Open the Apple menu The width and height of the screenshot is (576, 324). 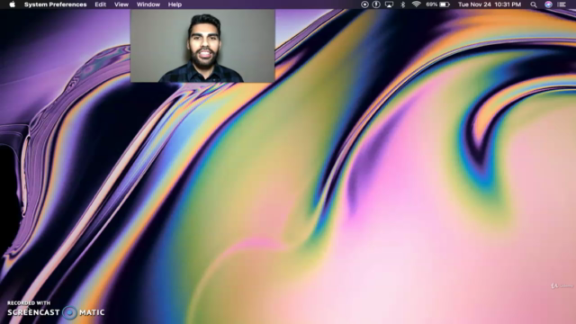pos(12,4)
